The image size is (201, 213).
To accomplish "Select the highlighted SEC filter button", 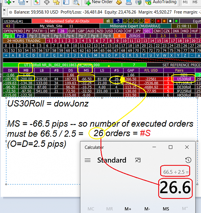I will (x=148, y=31).
